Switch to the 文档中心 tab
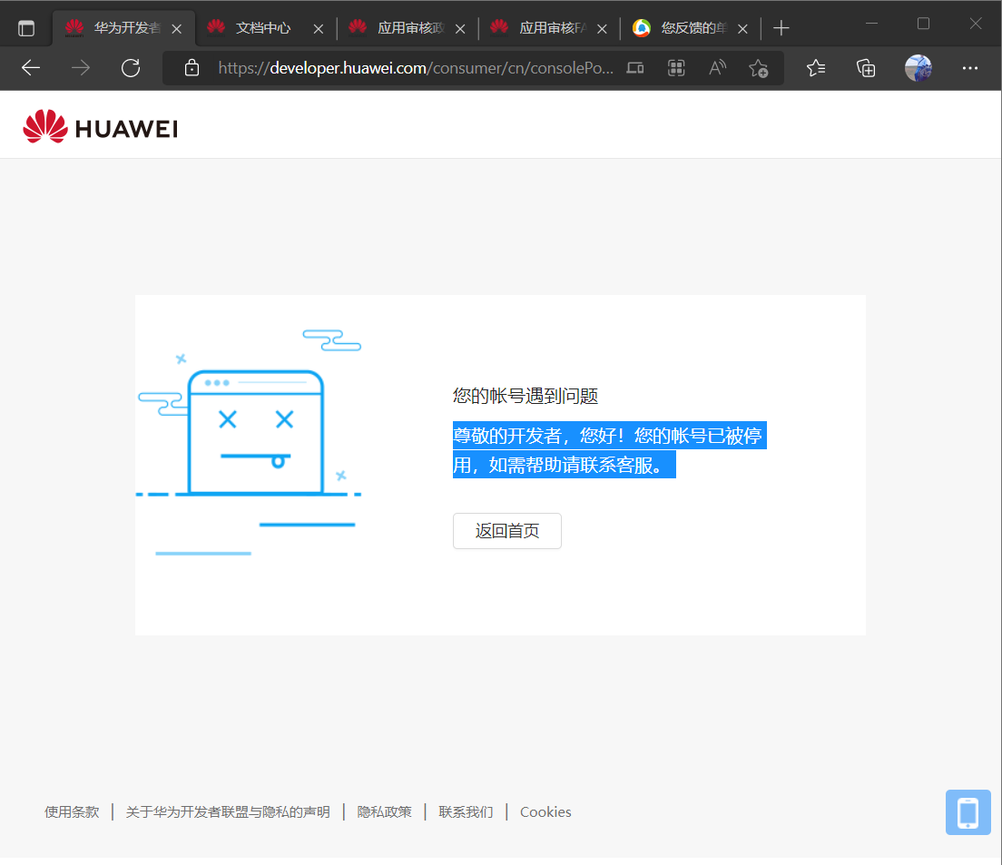The image size is (1002, 865). point(262,28)
